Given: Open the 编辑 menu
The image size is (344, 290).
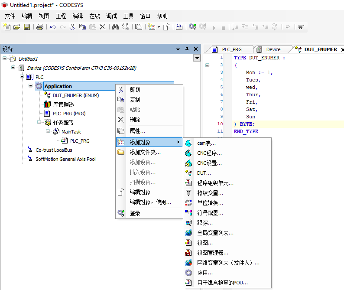Looking at the screenshot, I should coord(27,16).
